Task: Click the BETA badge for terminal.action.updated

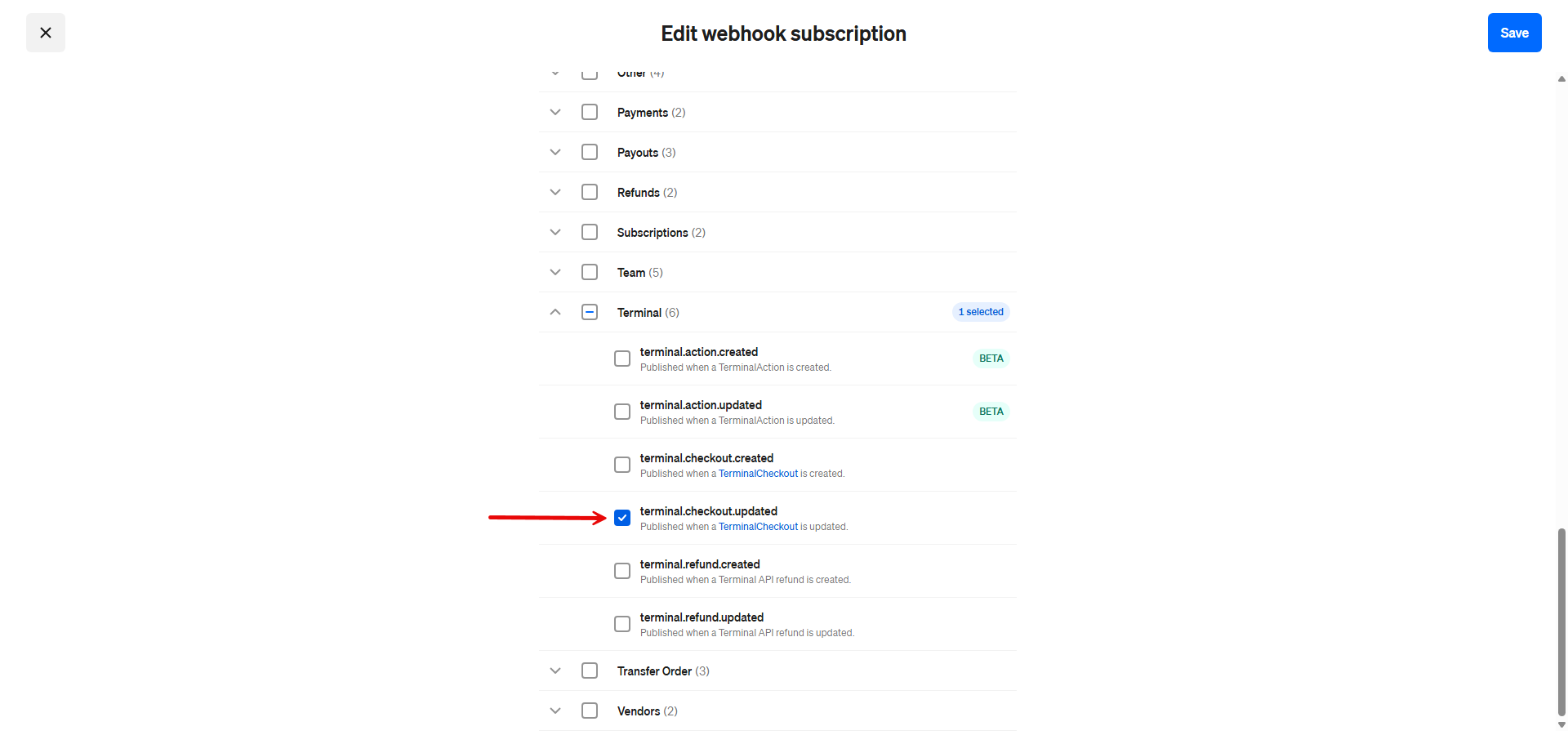Action: pos(991,412)
